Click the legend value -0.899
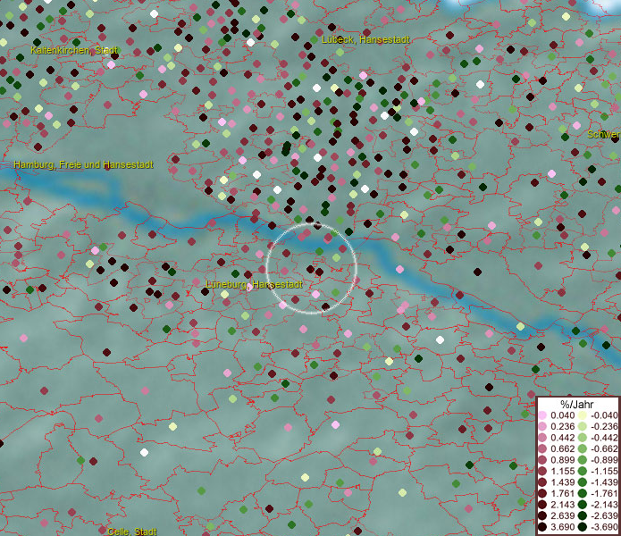The width and height of the screenshot is (621, 536). click(604, 460)
